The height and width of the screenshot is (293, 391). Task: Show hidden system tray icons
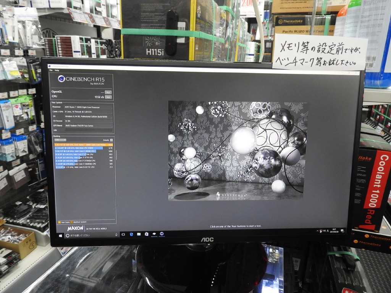(x=317, y=231)
